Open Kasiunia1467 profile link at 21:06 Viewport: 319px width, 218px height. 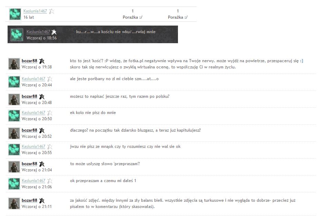click(33, 181)
